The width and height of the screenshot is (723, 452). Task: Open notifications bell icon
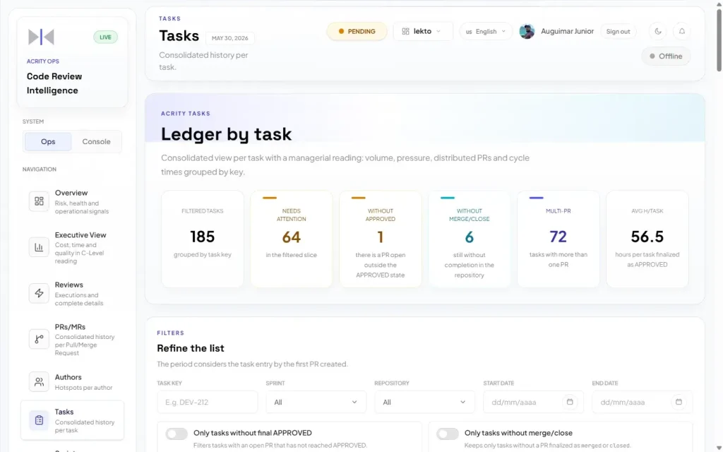[682, 31]
